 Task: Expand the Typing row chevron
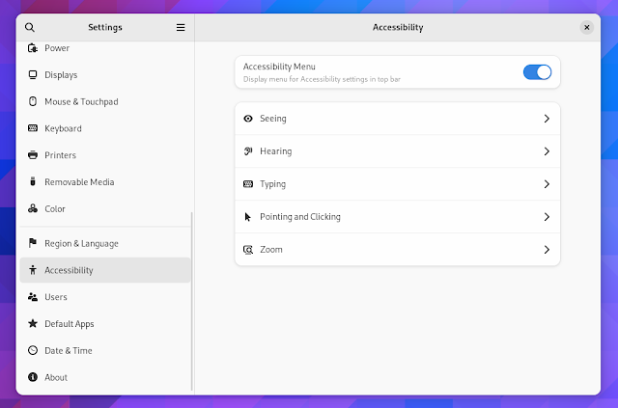coord(547,184)
